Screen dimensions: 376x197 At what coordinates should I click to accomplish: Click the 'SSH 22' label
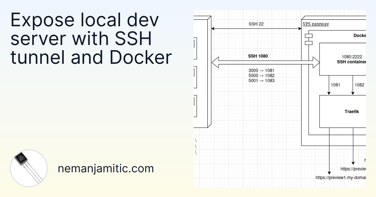[x=256, y=24]
